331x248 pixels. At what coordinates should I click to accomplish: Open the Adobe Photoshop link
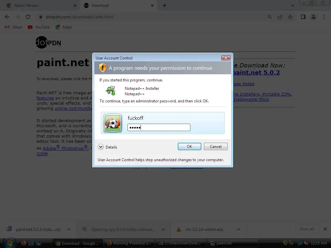[65, 148]
